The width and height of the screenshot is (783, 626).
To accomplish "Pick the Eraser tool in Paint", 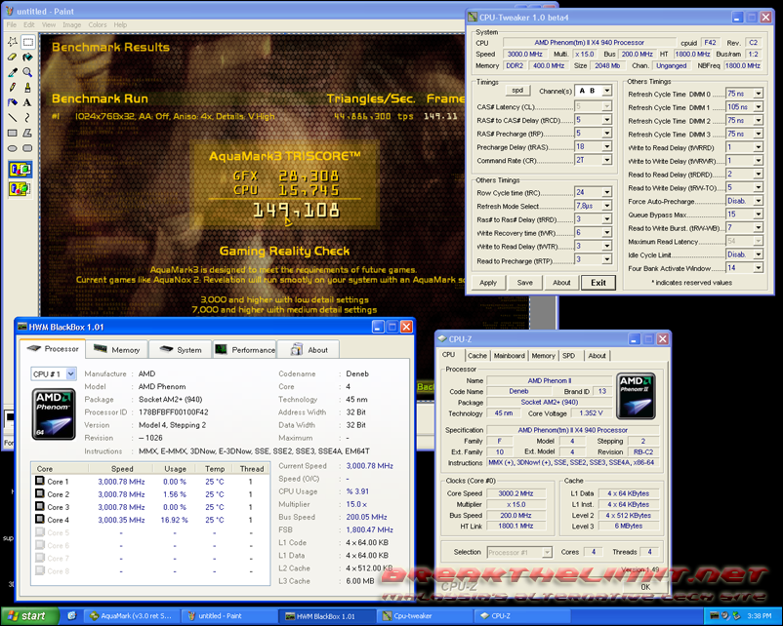I will point(13,58).
